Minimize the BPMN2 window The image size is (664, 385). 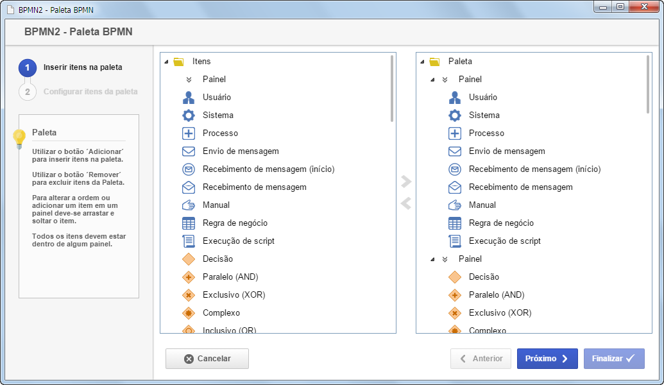pyautogui.click(x=603, y=6)
